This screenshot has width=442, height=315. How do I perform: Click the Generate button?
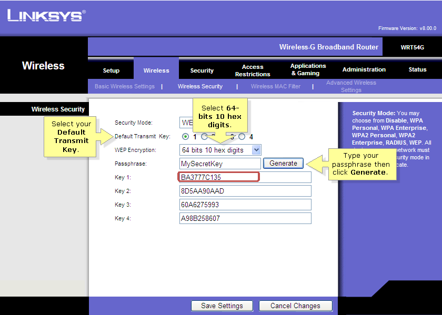click(283, 164)
